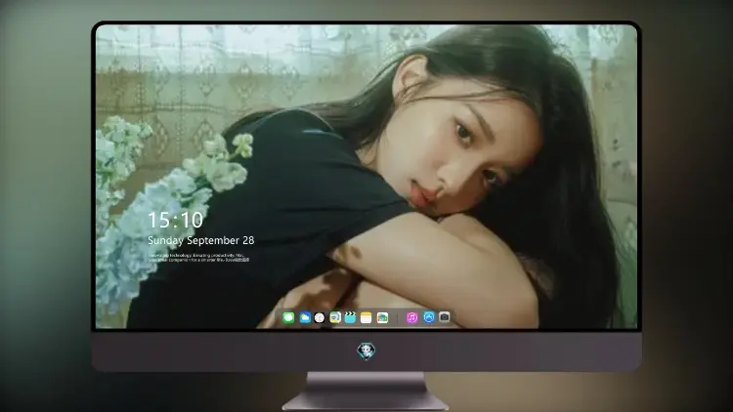Open the Camera app in the dock

[x=445, y=317]
